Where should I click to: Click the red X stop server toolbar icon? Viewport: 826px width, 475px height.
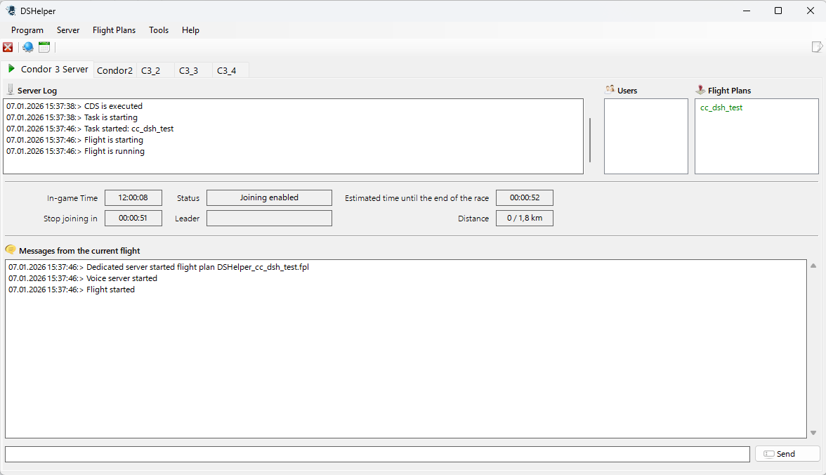[x=8, y=47]
